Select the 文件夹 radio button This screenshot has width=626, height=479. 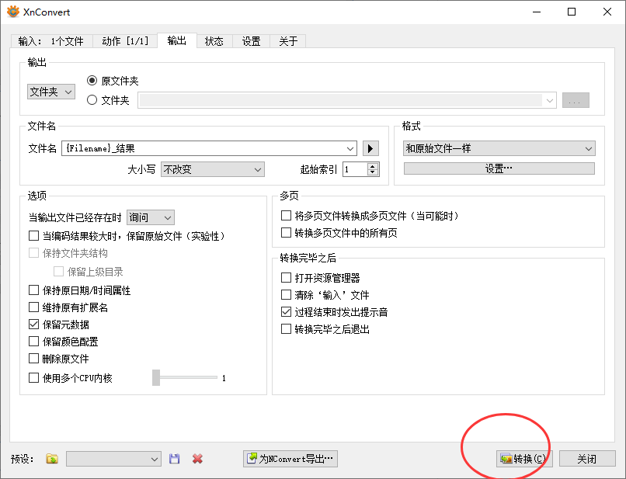[x=92, y=99]
